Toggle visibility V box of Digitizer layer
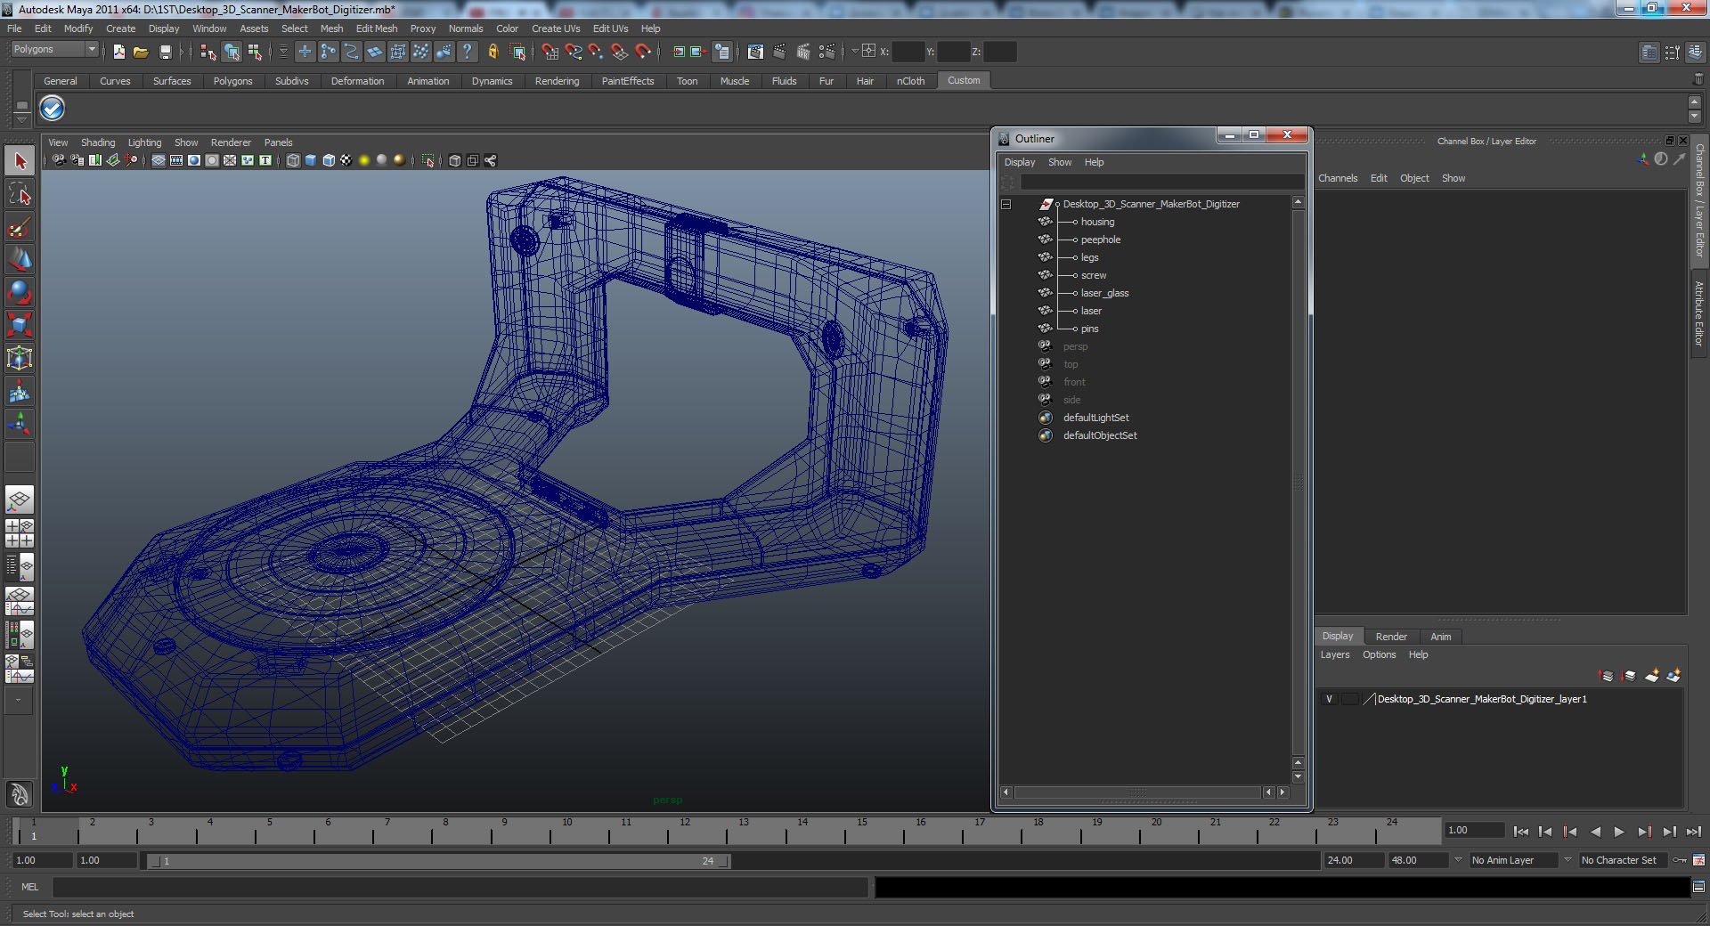The height and width of the screenshot is (926, 1710). [x=1329, y=700]
